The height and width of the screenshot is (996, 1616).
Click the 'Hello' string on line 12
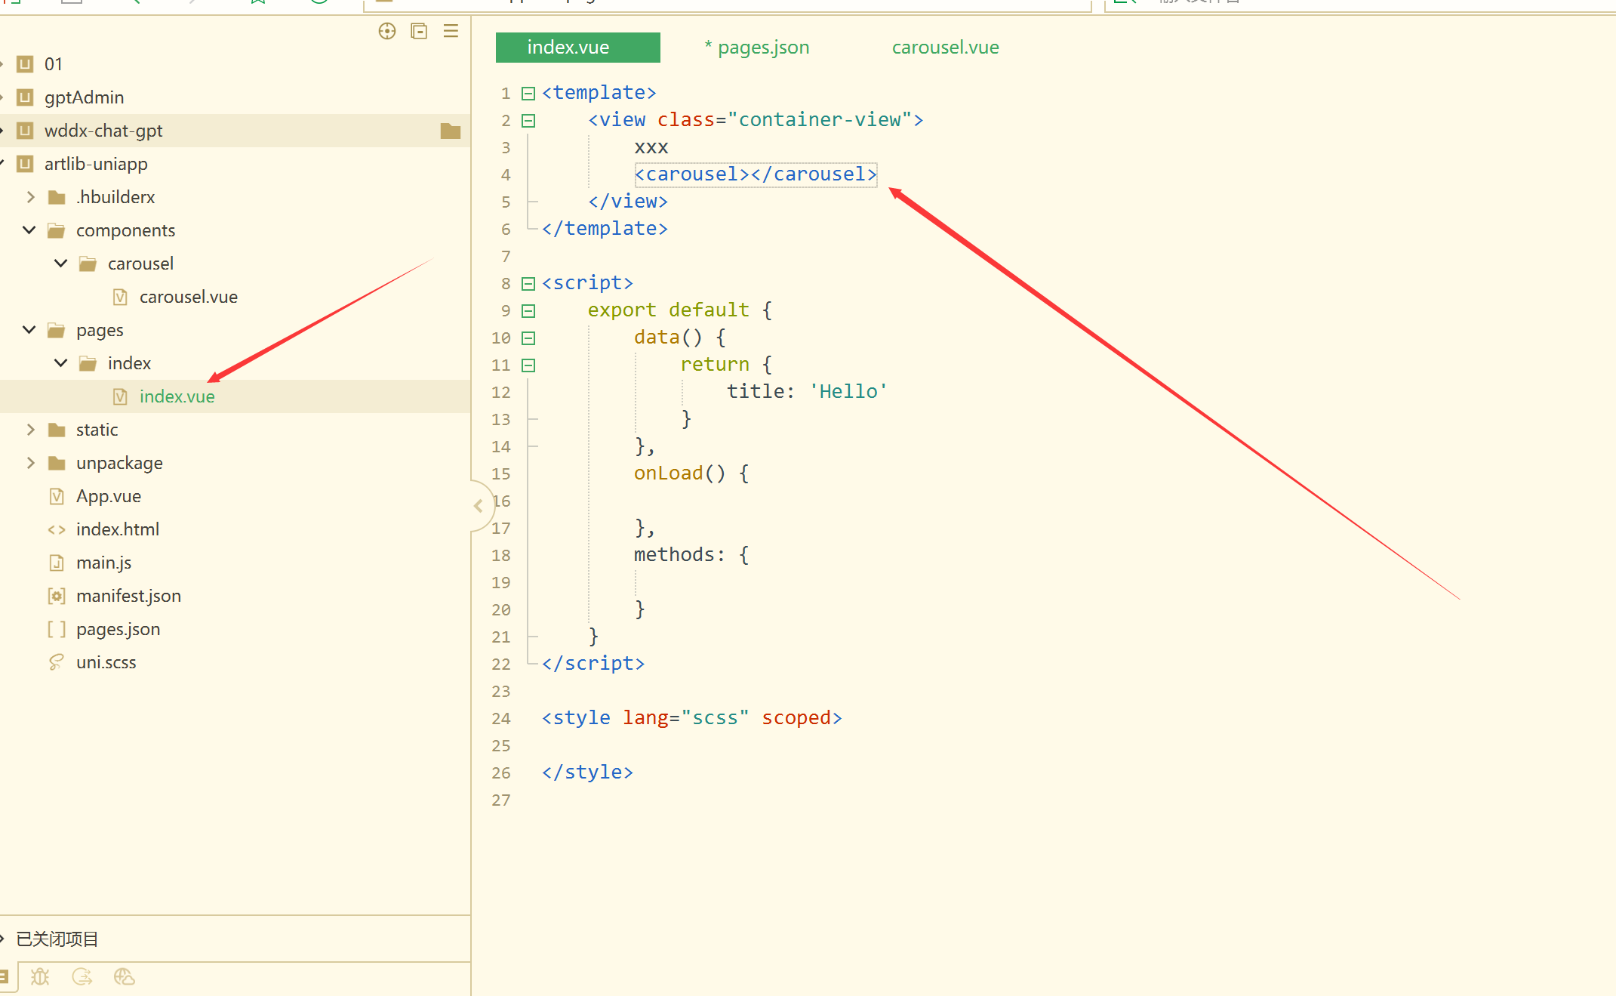848,392
